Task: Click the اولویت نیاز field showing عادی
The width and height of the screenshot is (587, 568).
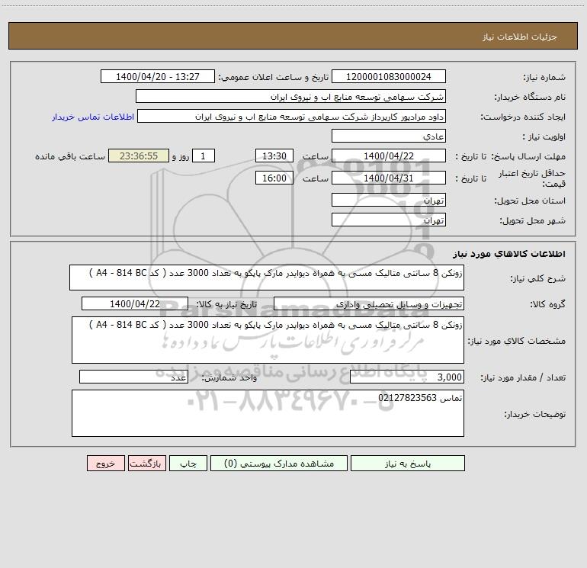Action: tap(389, 136)
